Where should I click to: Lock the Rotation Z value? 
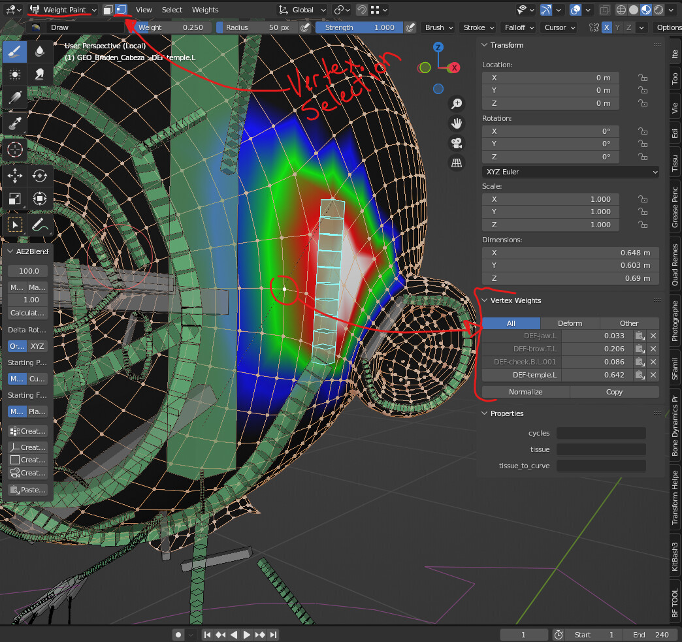(642, 157)
